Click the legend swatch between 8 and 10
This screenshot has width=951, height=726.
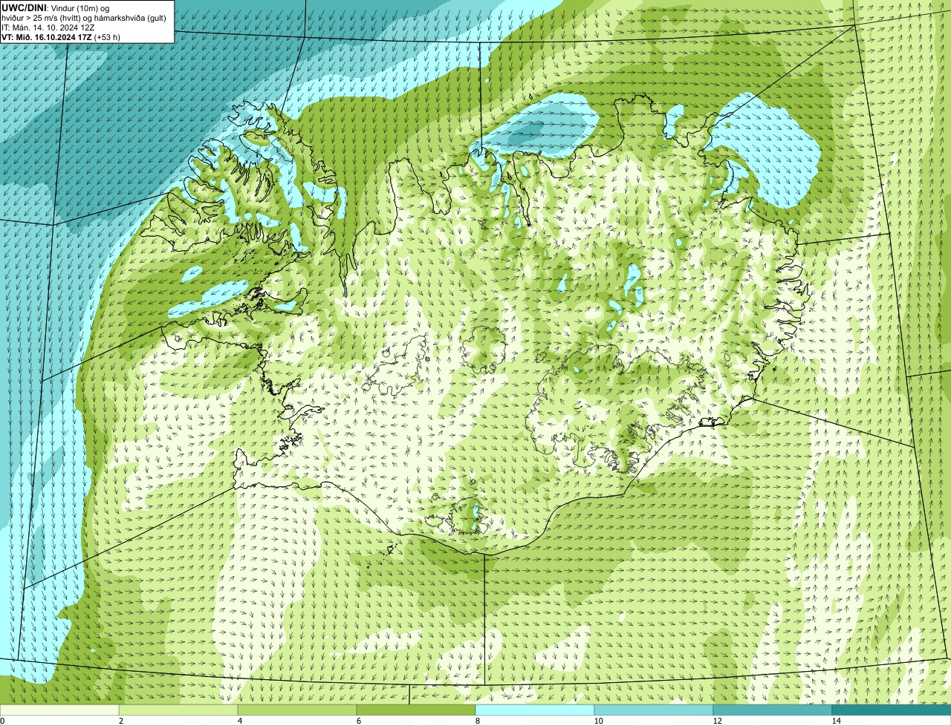pyautogui.click(x=535, y=710)
